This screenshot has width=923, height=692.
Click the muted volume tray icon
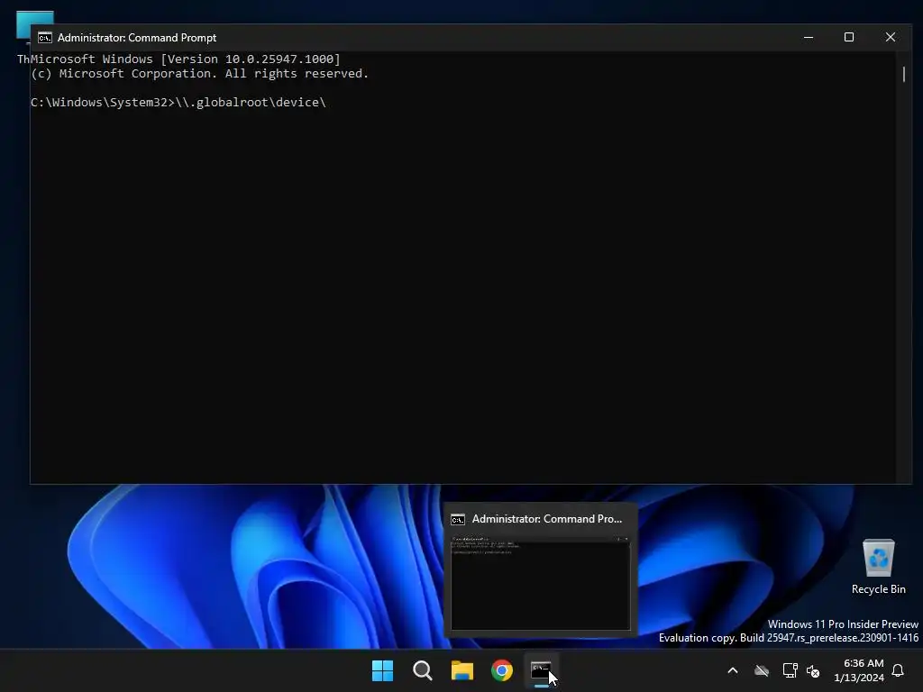(x=813, y=670)
